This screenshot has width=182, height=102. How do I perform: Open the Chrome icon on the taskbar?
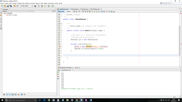coord(49,100)
